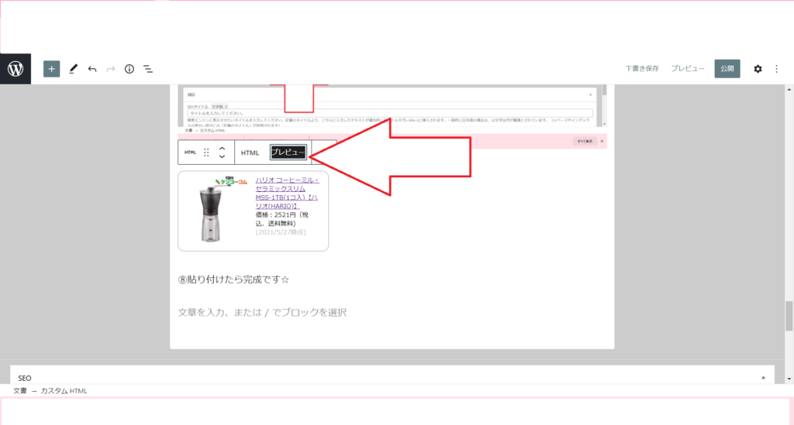Select 文書 in the breadcrumb
794x425 pixels.
coord(19,391)
